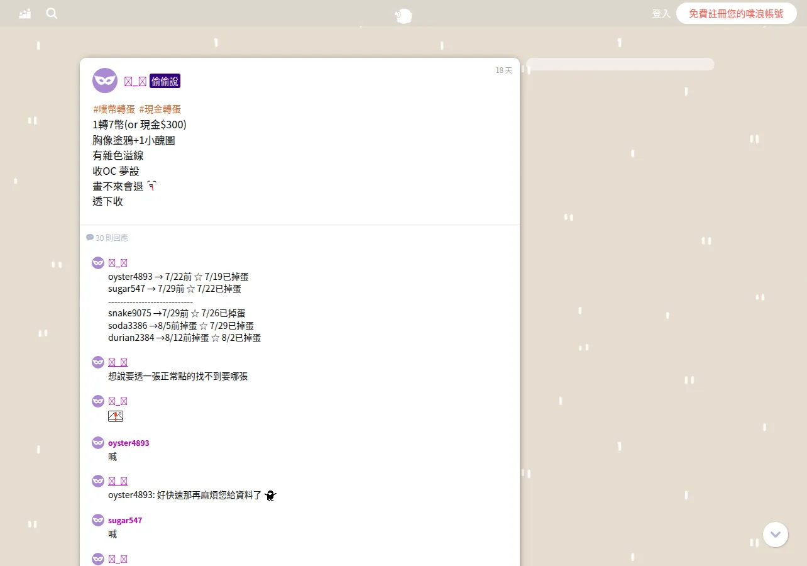Click the line durian2384 →8/12前掉蛋
This screenshot has width=807, height=566.
coord(184,338)
